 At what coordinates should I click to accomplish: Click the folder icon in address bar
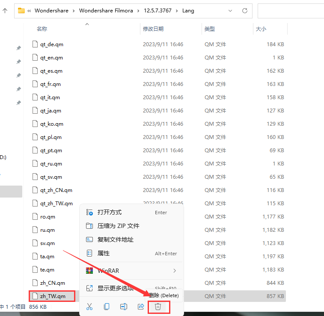21,10
